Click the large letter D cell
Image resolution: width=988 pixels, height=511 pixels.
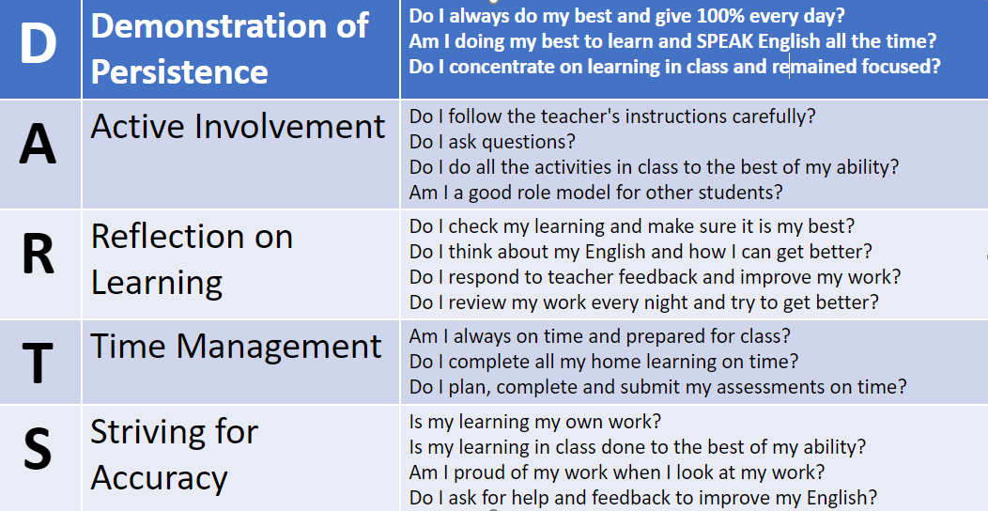[x=38, y=45]
